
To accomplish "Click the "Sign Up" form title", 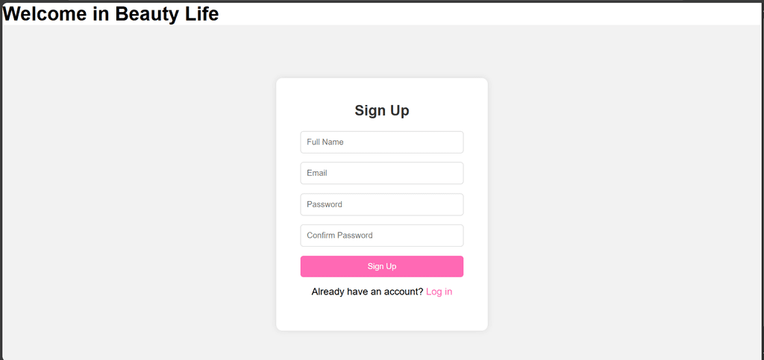I will pos(381,111).
